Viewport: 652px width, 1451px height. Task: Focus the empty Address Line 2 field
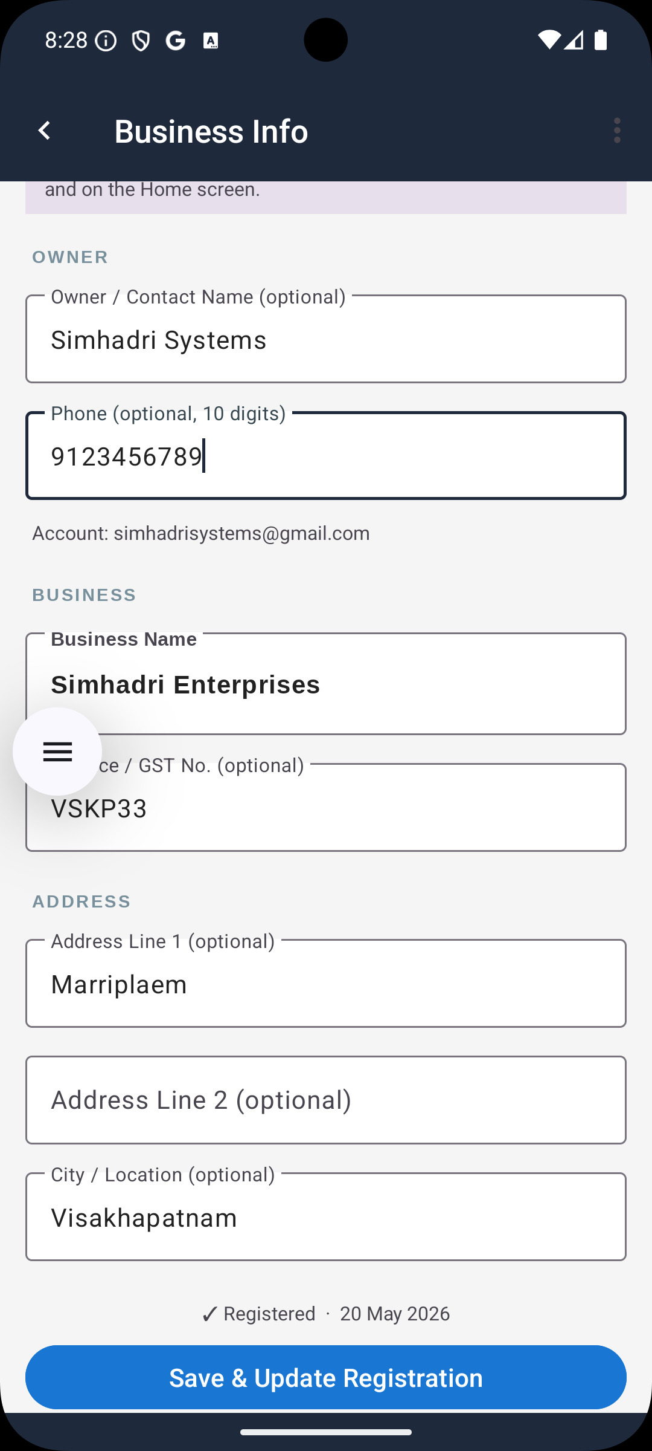tap(326, 1100)
